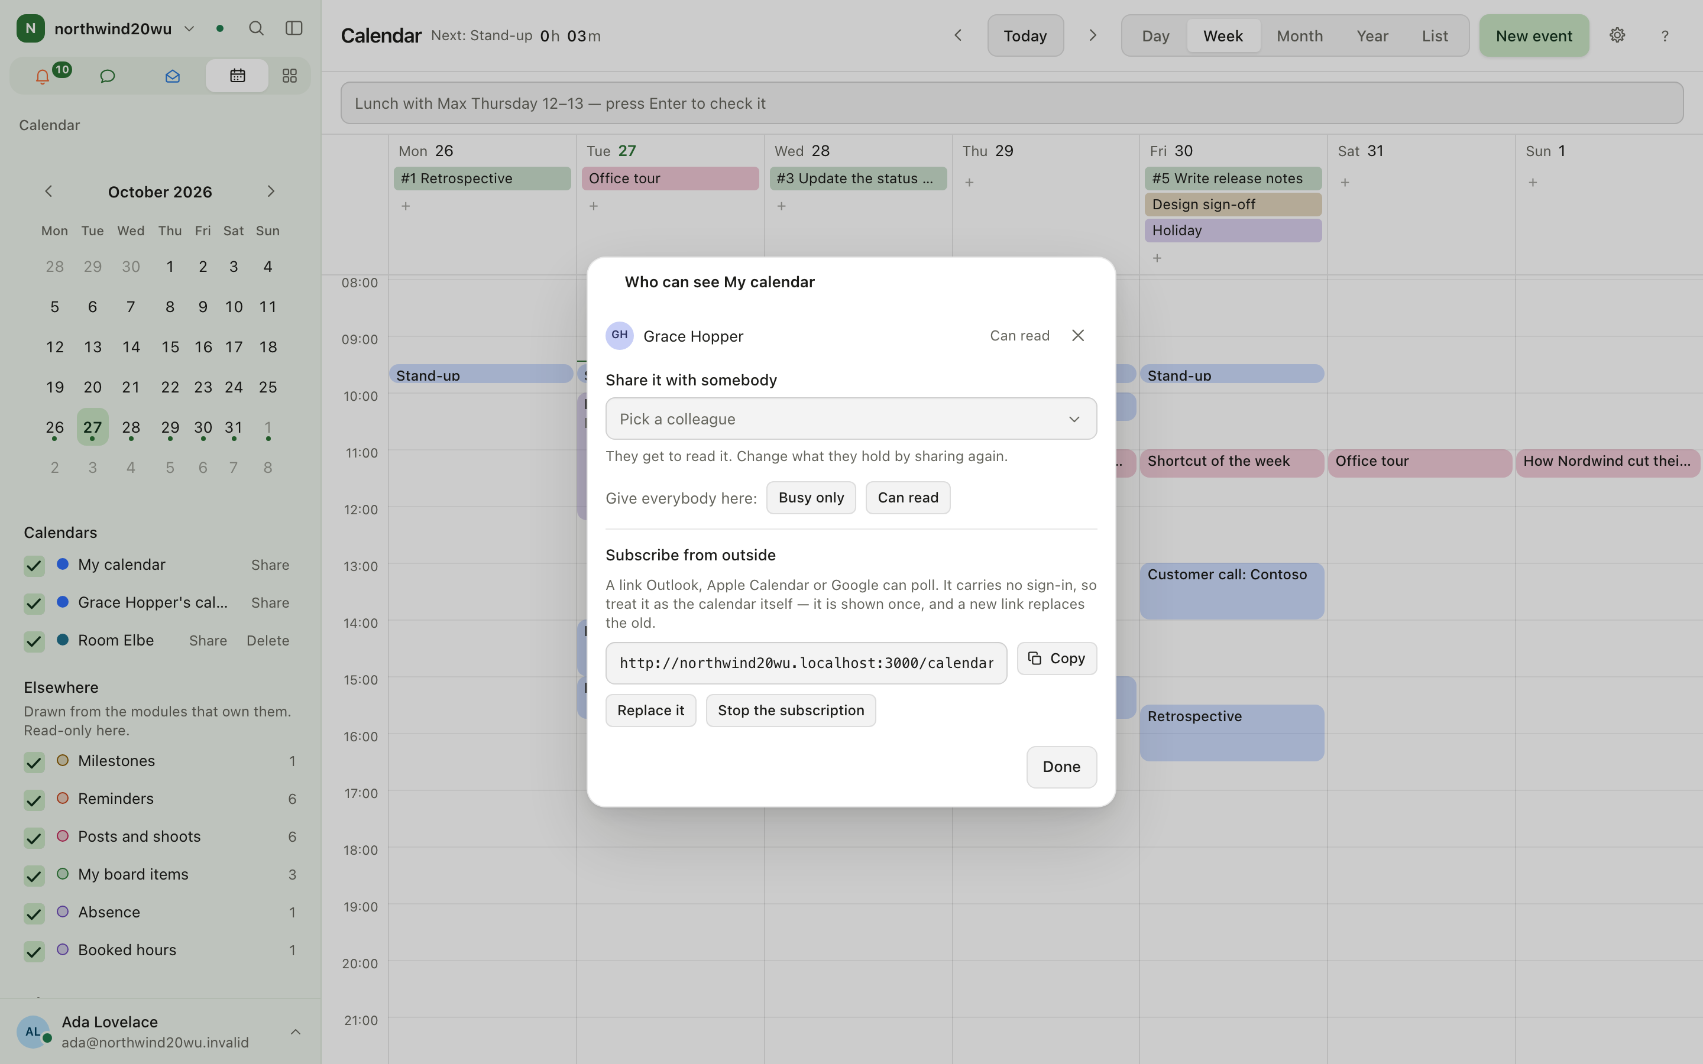Image resolution: width=1703 pixels, height=1064 pixels.
Task: Select October 15 in mini calendar
Action: [170, 347]
